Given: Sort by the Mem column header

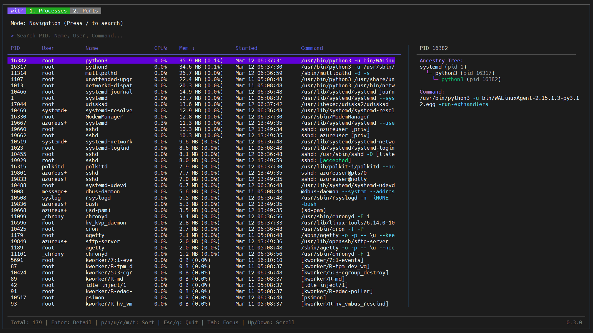Looking at the screenshot, I should pos(187,48).
